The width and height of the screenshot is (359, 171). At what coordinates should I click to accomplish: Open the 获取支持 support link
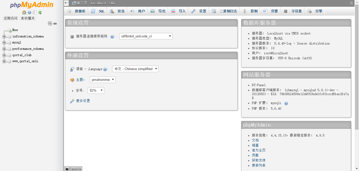259,160
